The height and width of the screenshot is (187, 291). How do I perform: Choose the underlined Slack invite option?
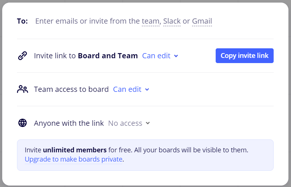172,21
